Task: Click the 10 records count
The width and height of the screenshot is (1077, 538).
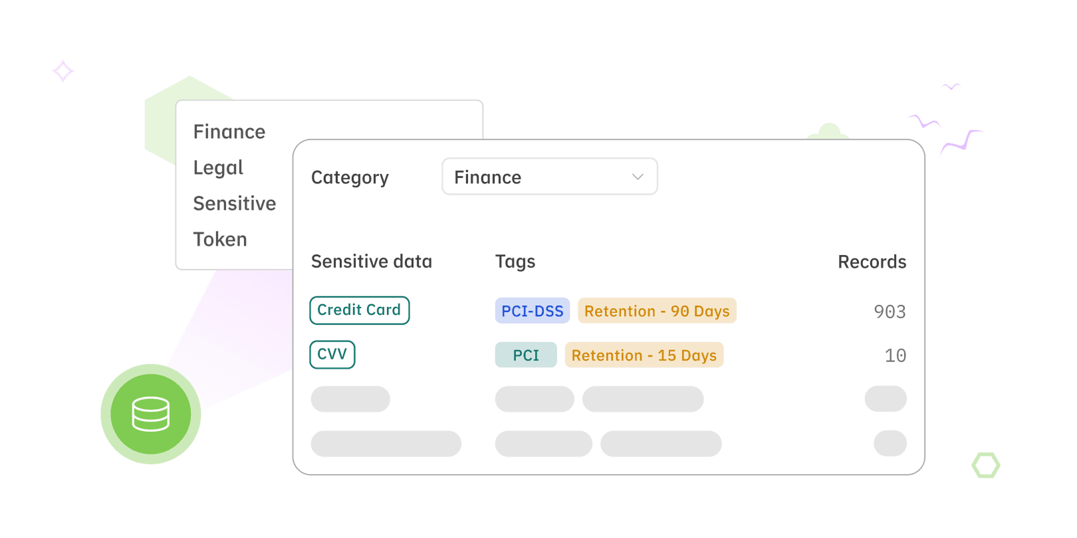Action: (895, 356)
